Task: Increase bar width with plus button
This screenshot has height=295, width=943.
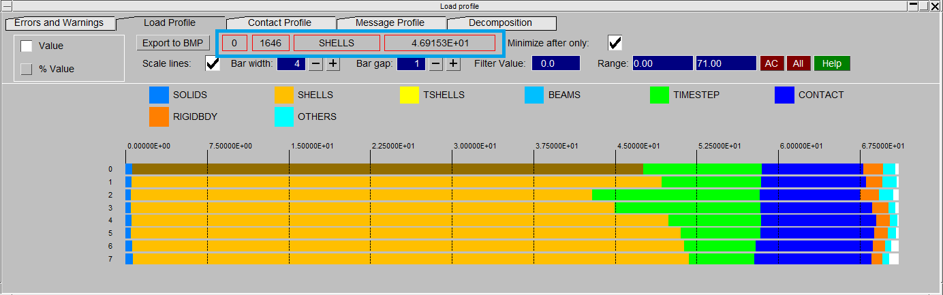Action: 333,63
